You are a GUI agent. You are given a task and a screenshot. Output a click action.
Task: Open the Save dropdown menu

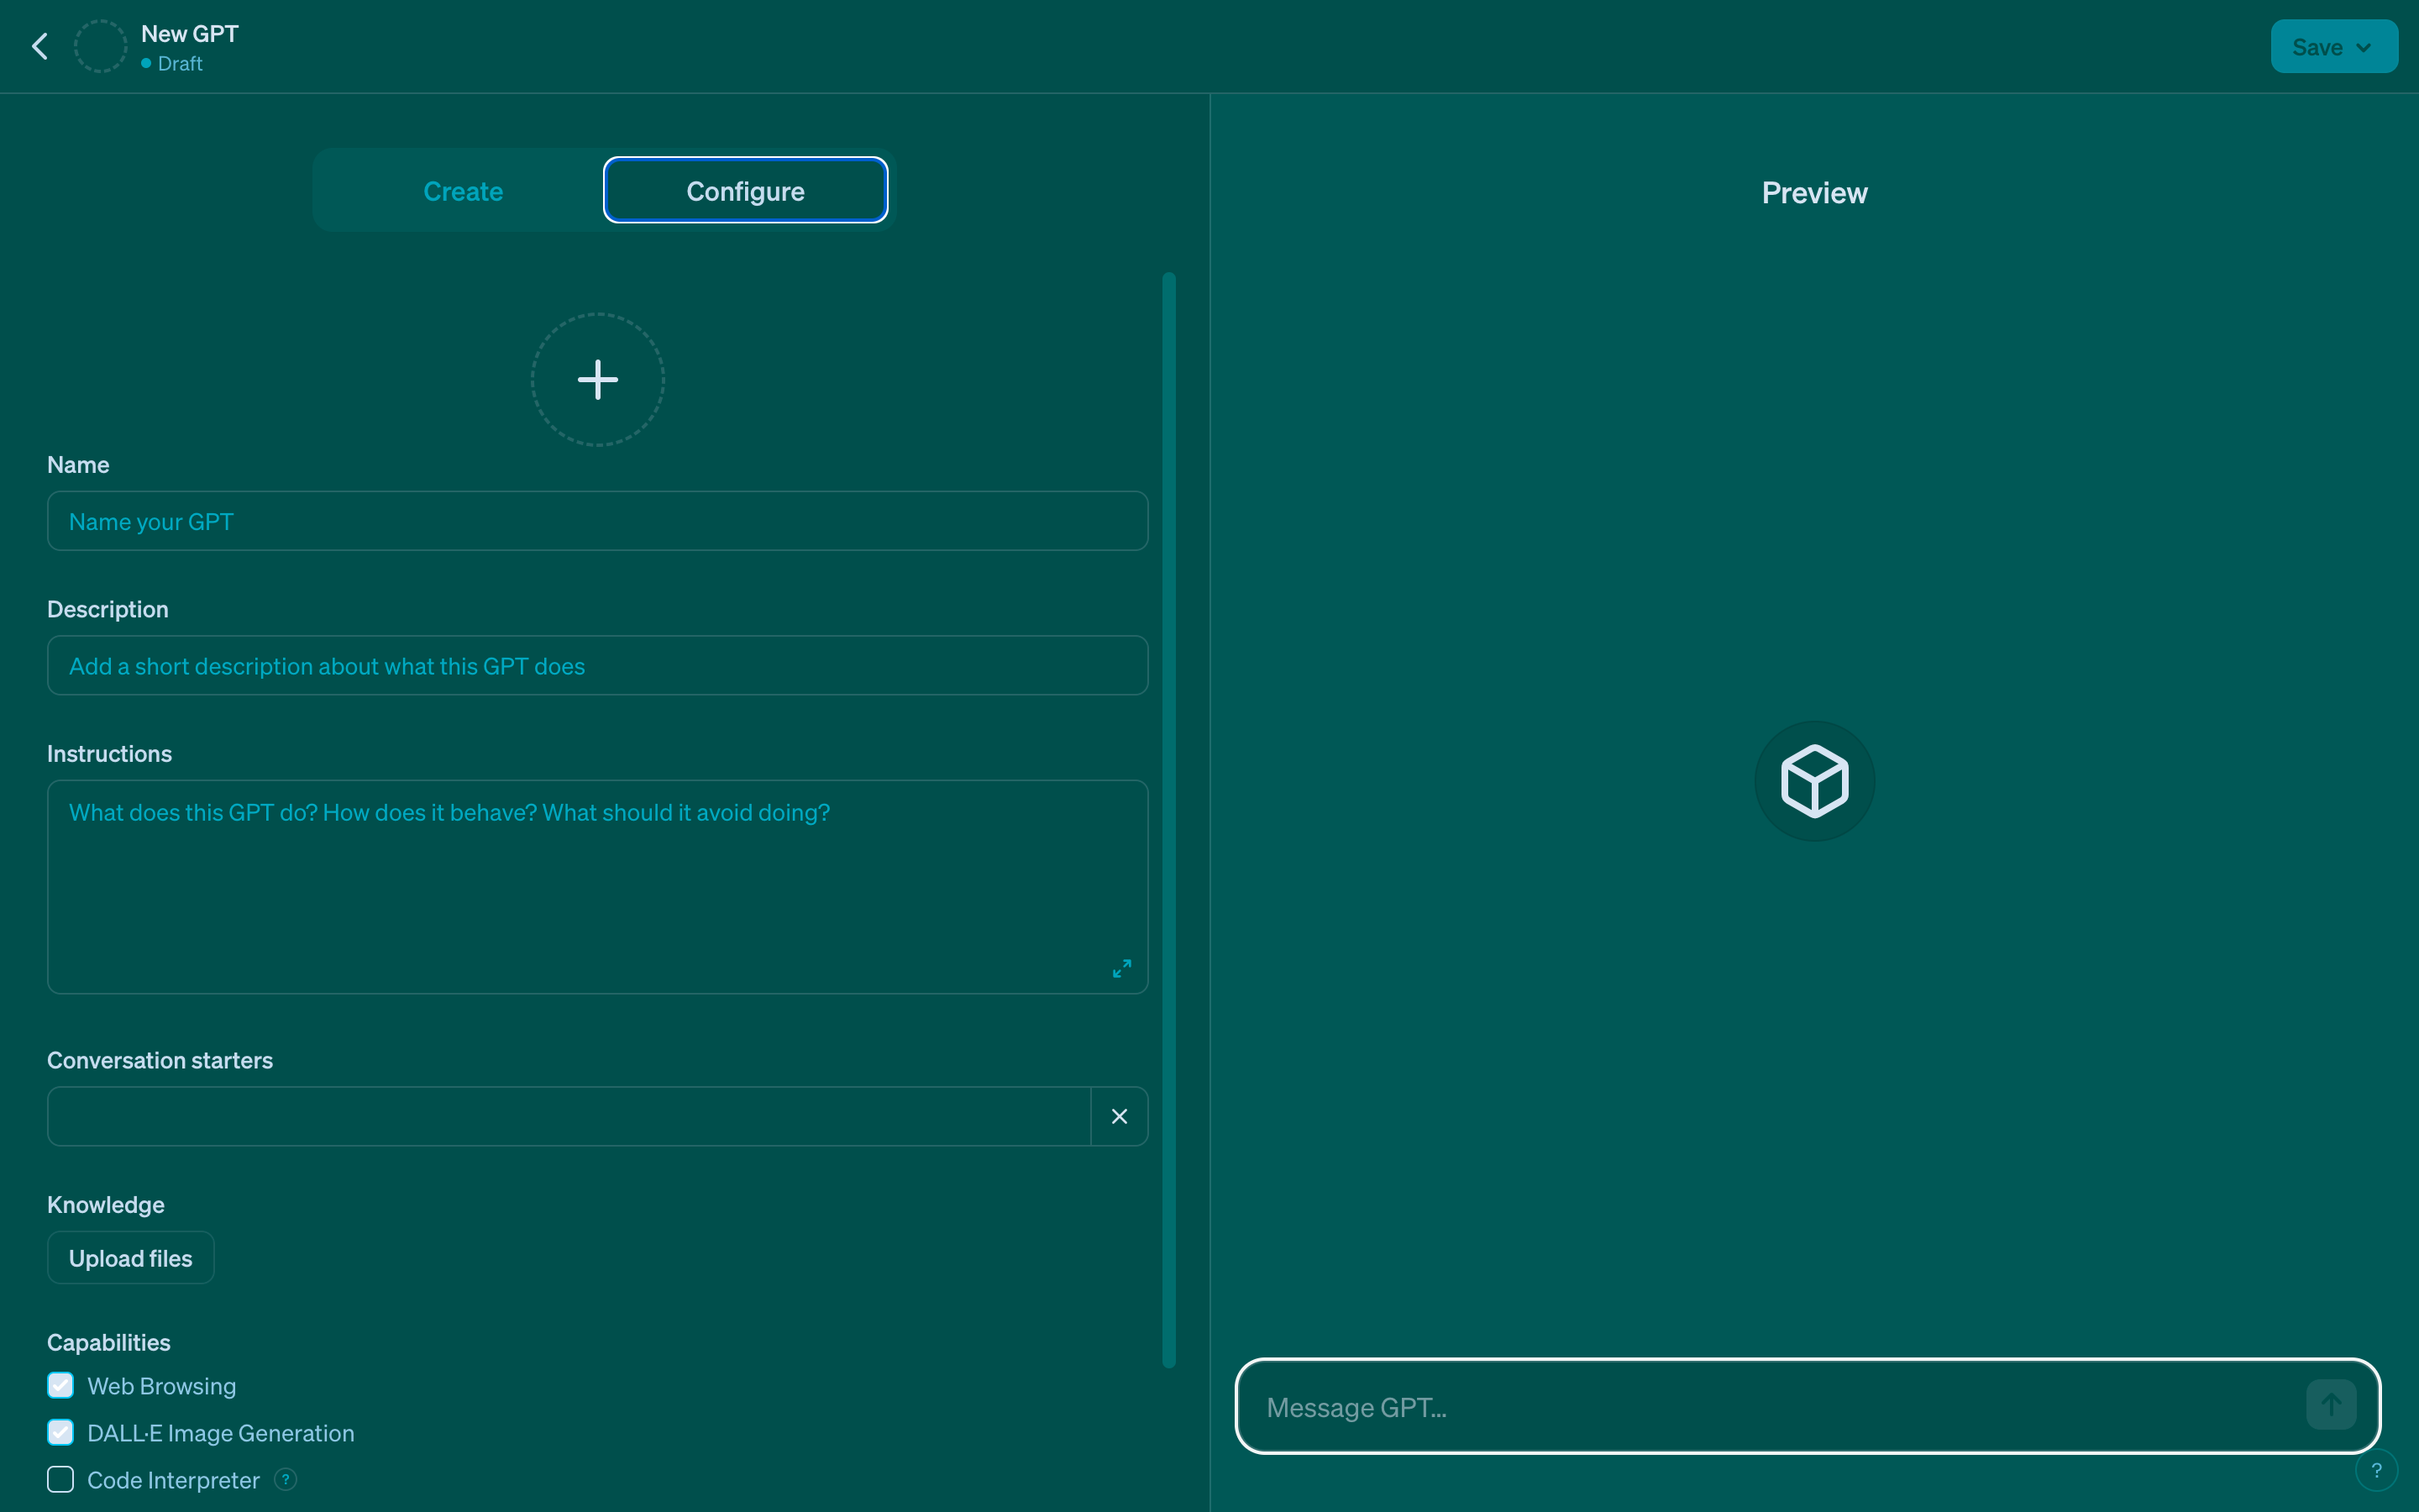[2333, 47]
